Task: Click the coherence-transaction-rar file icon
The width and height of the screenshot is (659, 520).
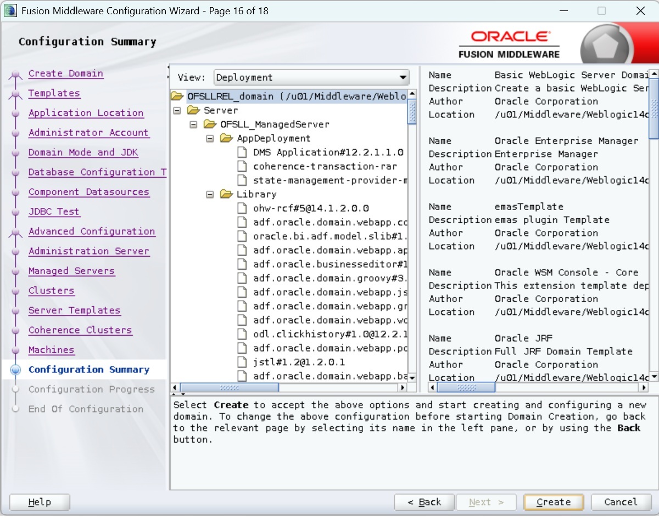Action: click(x=243, y=166)
